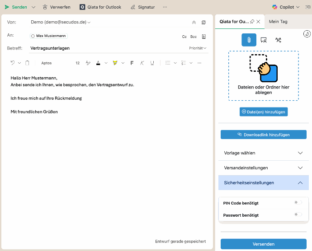Select the radio circle beside Max Mustermann
The height and width of the screenshot is (251, 312).
click(x=33, y=36)
